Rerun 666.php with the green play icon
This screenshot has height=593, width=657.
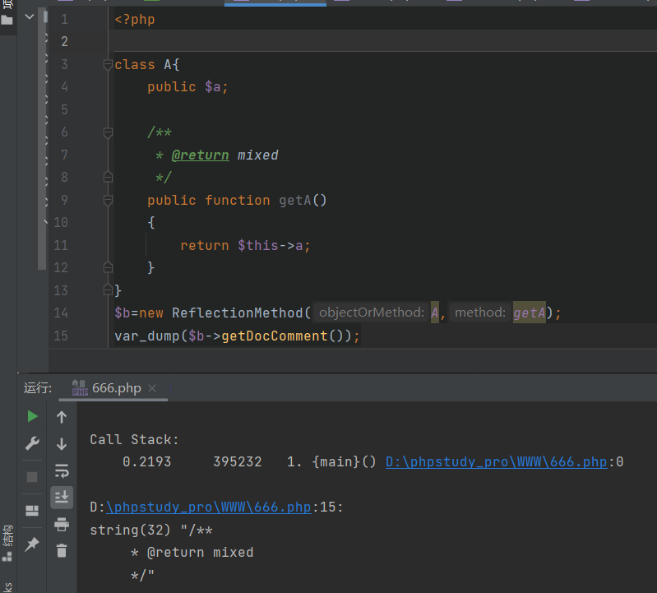point(32,416)
